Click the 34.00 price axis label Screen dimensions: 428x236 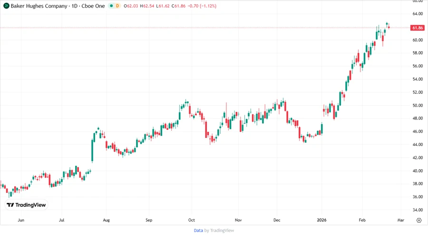[418, 210]
